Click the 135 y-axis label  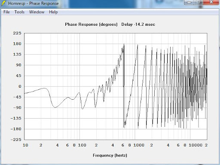tap(17, 55)
